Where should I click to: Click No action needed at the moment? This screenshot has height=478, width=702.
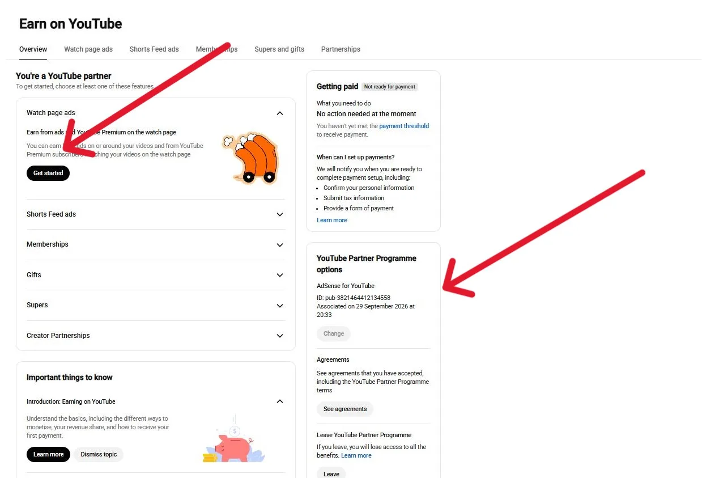367,114
